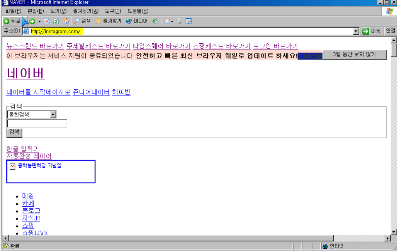Click the broken image 동학농민혁명 기념일
Screen dimensions: 397x251
click(x=51, y=172)
